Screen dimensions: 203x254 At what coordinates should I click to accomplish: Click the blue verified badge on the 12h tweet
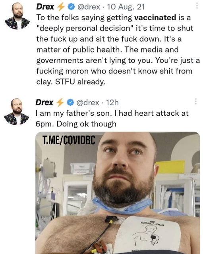pyautogui.click(x=70, y=103)
